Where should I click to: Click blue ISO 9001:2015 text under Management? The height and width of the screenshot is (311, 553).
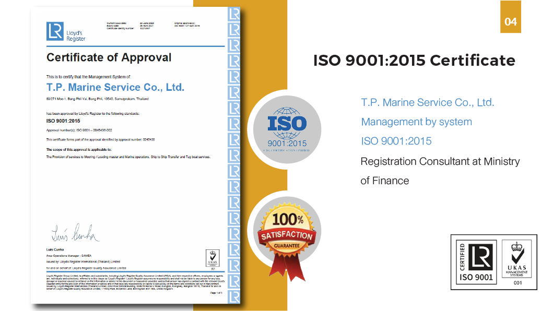pos(396,141)
